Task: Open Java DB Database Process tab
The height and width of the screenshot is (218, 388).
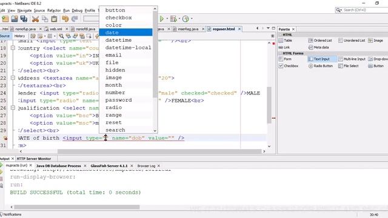Action: tap(59, 166)
